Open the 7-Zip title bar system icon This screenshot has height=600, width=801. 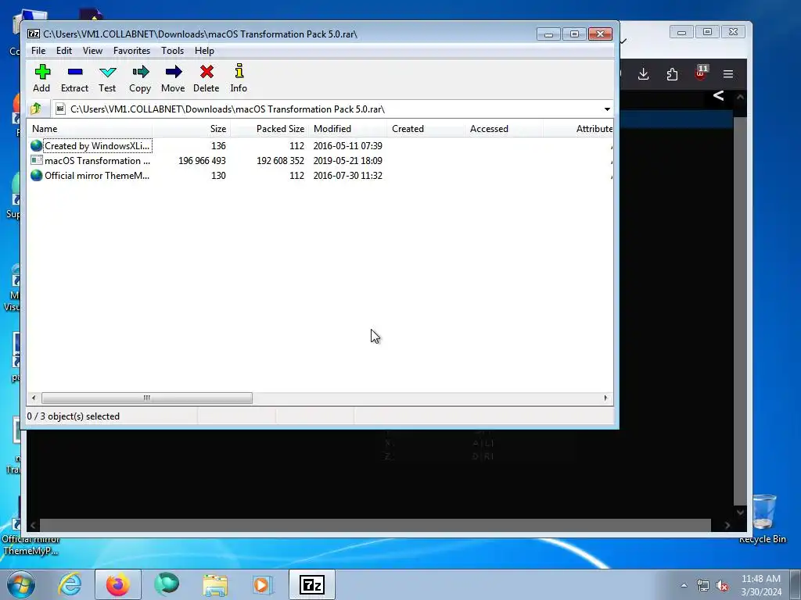[34, 34]
